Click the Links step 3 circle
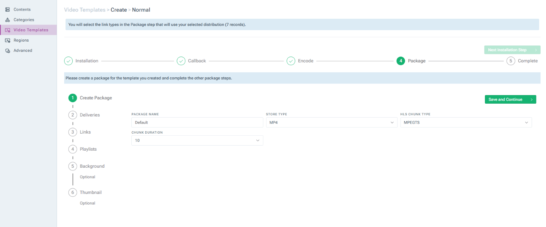Image resolution: width=546 pixels, height=227 pixels. (73, 132)
